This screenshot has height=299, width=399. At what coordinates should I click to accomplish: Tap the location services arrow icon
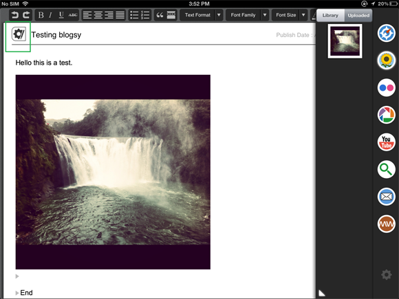click(x=373, y=3)
